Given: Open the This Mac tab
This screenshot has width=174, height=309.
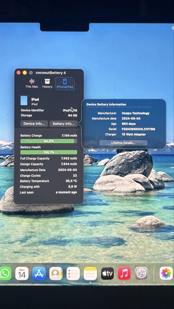Looking at the screenshot, I should [x=32, y=84].
